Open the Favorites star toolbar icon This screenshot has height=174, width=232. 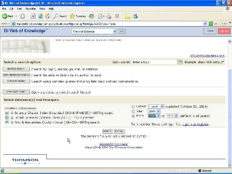coord(72,16)
